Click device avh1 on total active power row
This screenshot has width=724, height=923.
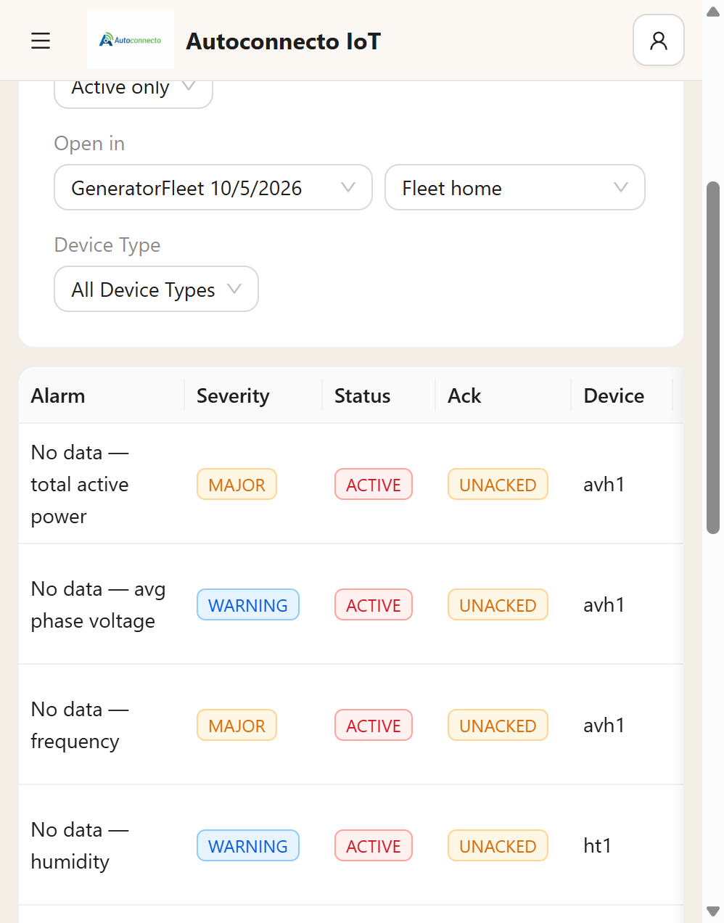click(x=604, y=484)
